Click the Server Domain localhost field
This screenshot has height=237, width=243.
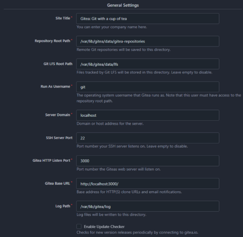148,115
